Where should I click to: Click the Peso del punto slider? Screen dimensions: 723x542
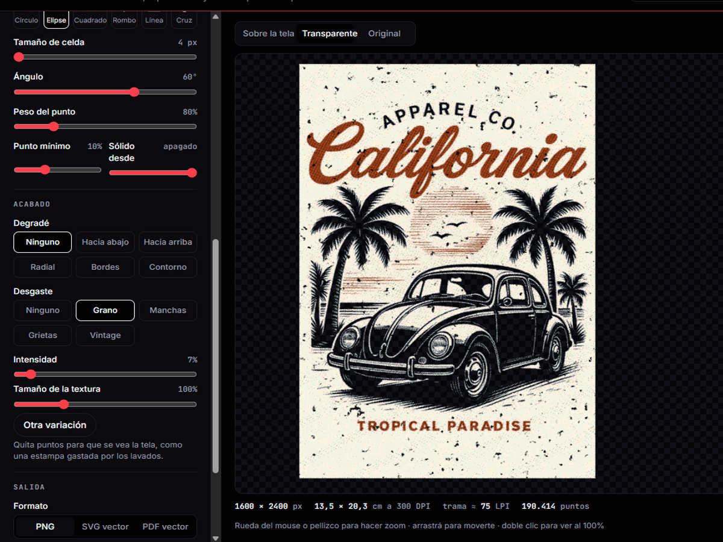105,126
